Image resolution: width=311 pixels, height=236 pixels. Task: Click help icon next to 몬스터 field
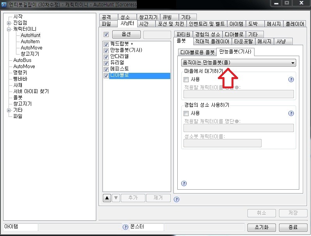tap(125, 227)
